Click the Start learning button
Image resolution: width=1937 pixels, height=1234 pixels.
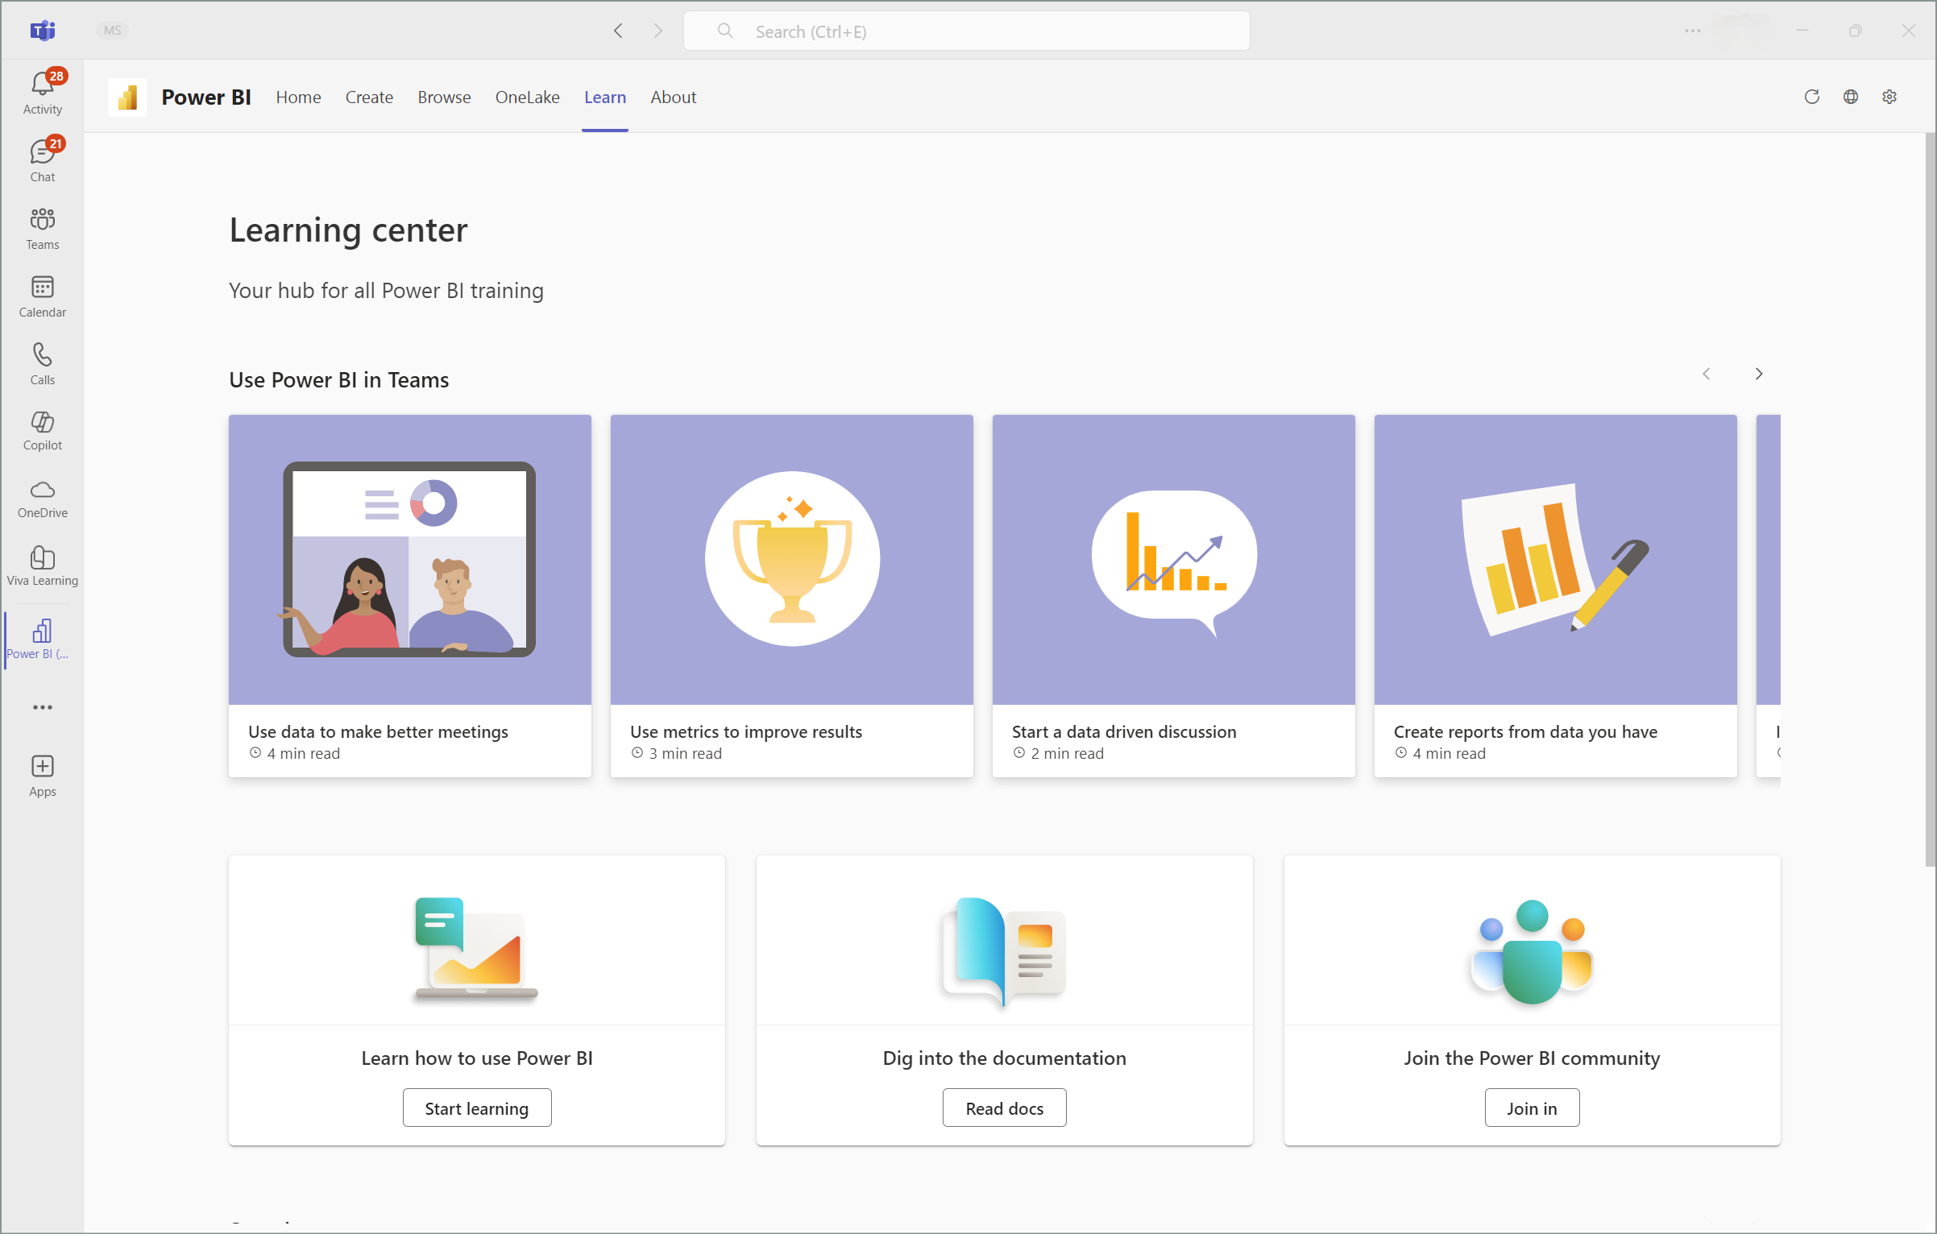(x=477, y=1108)
